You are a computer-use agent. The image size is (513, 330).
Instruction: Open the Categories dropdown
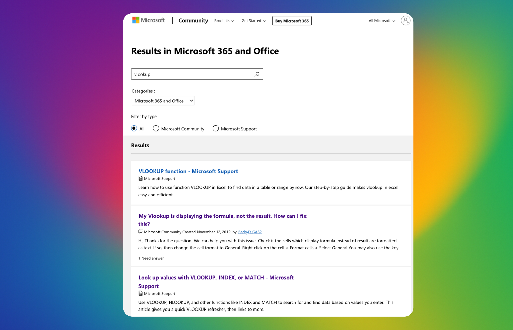click(163, 101)
